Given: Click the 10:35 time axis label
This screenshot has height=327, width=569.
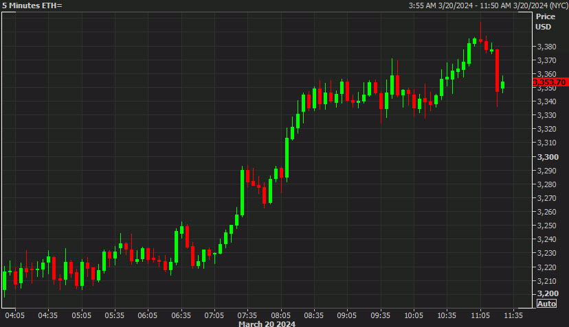Looking at the screenshot, I should coord(447,316).
